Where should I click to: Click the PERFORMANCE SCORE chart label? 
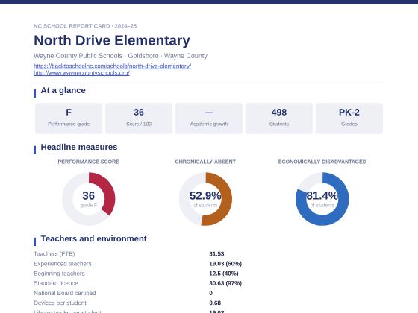(89, 162)
